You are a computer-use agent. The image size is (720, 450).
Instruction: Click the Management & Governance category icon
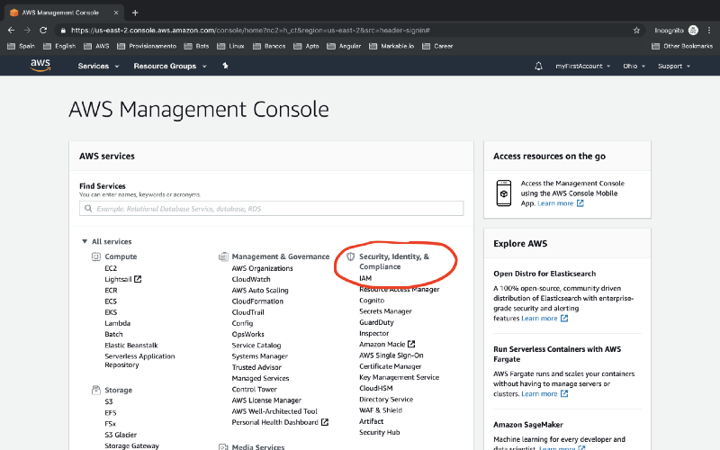coord(223,256)
